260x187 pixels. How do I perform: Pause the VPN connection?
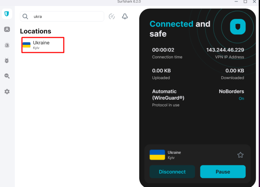(223, 172)
